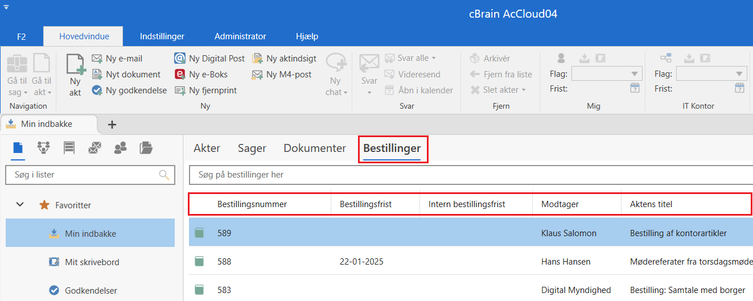
Task: Start a new e-Boks message
Action: 201,75
